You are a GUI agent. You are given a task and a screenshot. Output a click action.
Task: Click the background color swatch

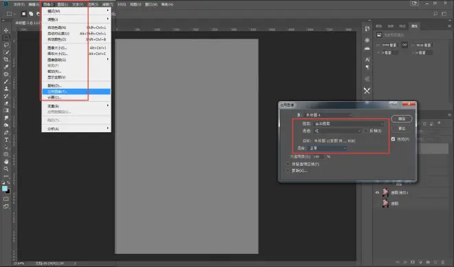coord(8,191)
